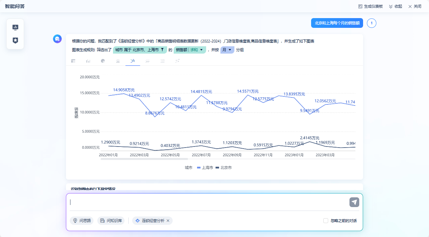
Task: Toggle 上海市 series in chart legend
Action: click(x=205, y=168)
